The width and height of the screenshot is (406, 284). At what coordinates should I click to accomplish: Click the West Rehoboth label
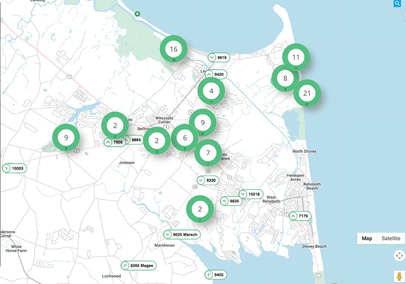pyautogui.click(x=271, y=199)
